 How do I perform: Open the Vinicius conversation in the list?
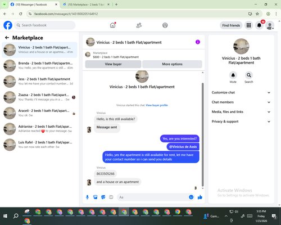point(39,49)
